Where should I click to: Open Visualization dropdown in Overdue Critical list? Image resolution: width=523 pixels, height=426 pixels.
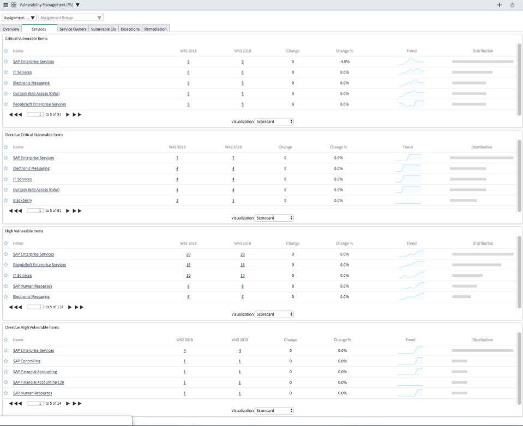[x=274, y=218]
